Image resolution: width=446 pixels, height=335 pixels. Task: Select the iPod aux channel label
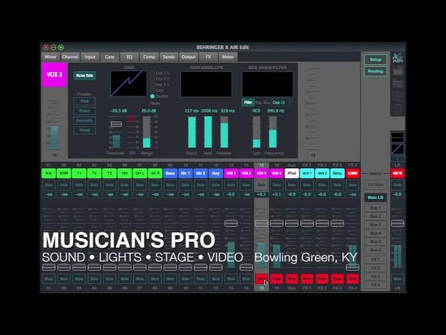coord(292,173)
